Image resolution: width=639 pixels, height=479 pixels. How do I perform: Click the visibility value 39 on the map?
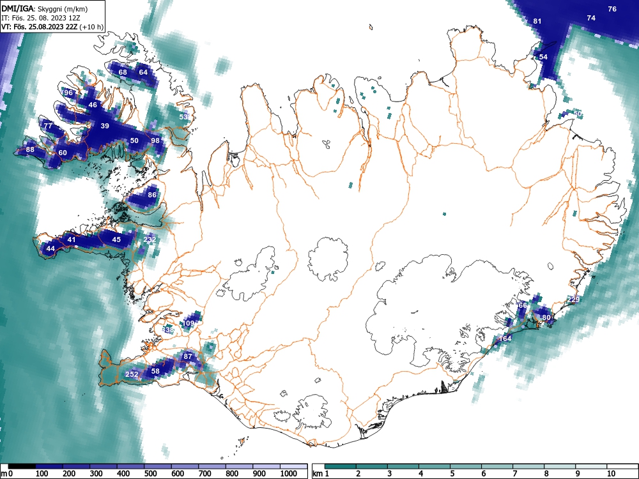pos(105,126)
